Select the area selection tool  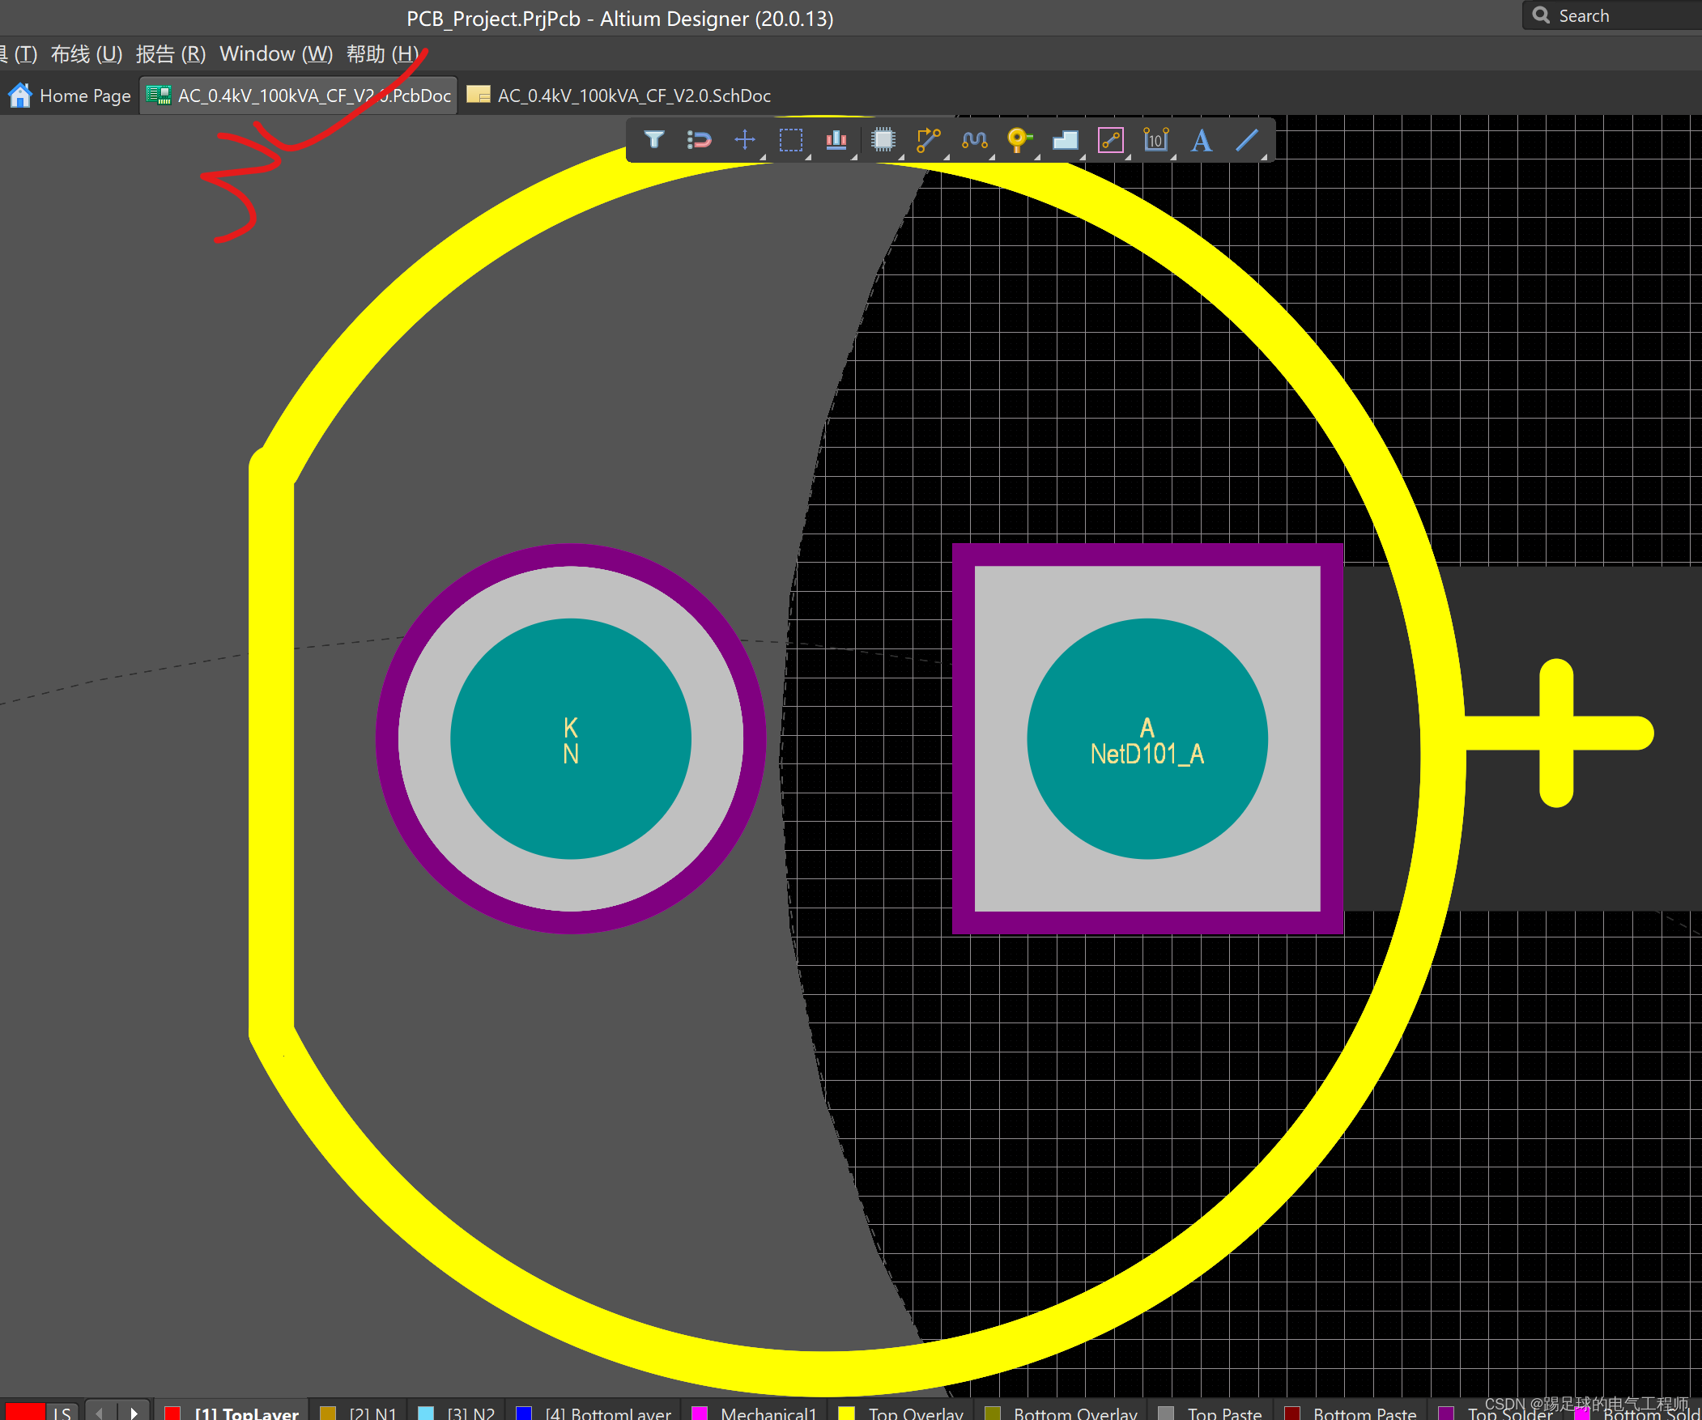coord(790,139)
